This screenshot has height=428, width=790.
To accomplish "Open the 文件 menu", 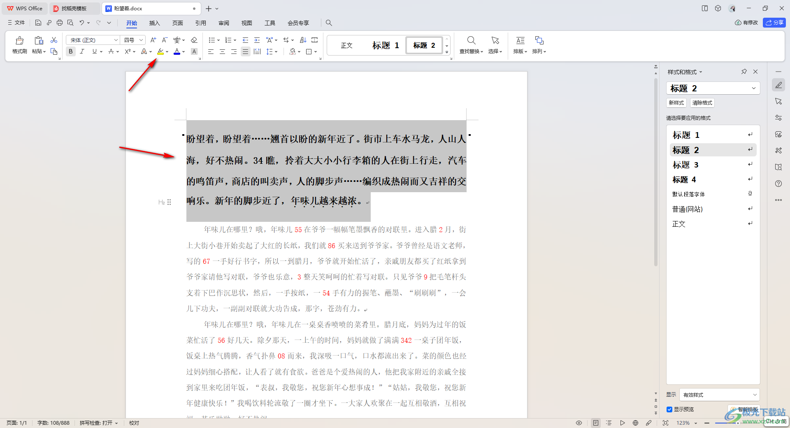I will tap(16, 23).
